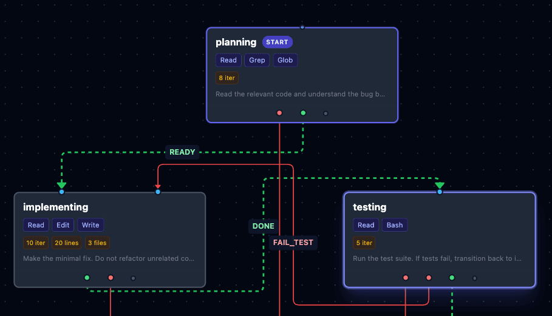Click the green output handle on implementing node

(x=87, y=278)
